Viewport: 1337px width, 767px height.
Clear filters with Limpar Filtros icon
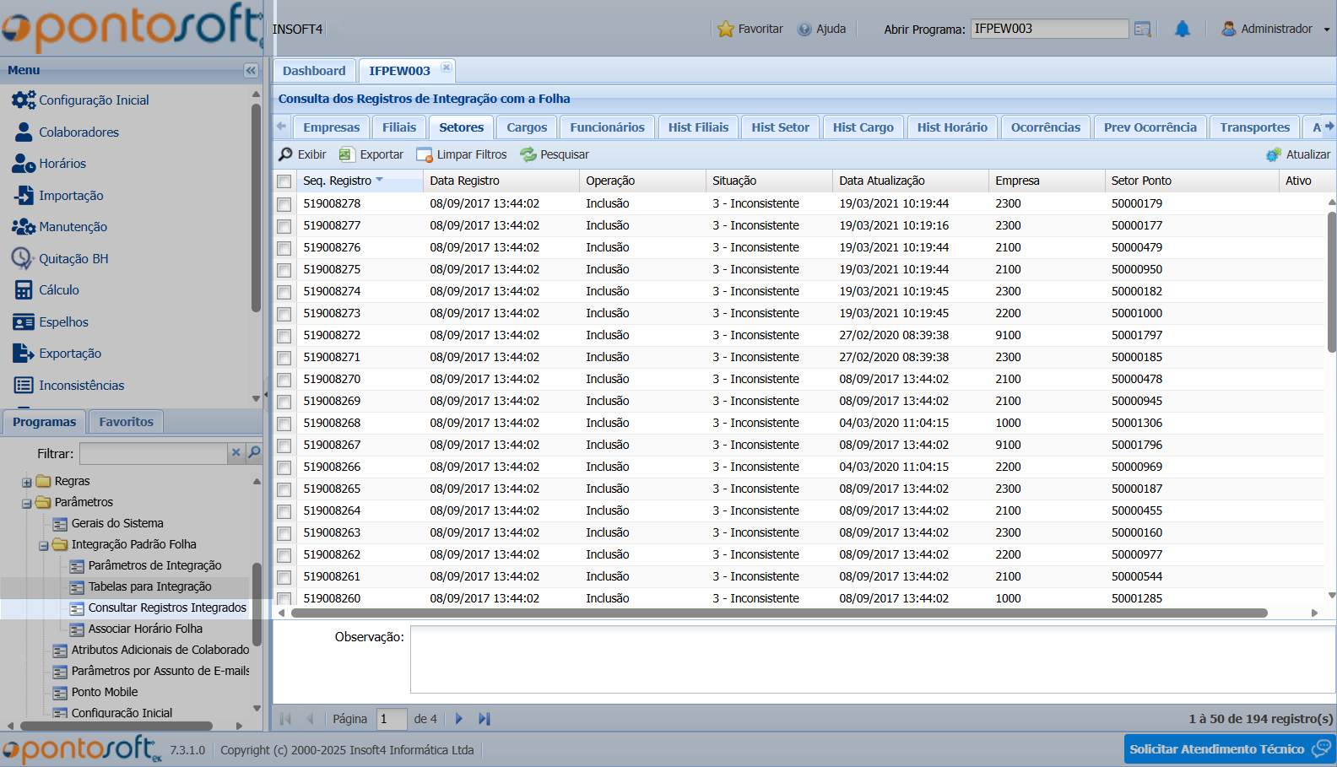[424, 155]
